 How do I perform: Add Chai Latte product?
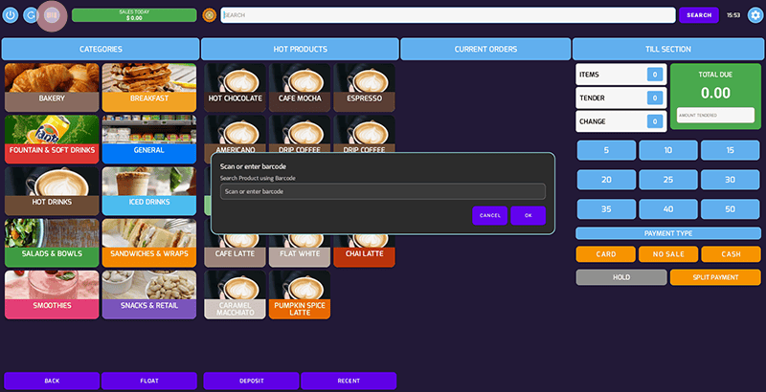pos(364,250)
